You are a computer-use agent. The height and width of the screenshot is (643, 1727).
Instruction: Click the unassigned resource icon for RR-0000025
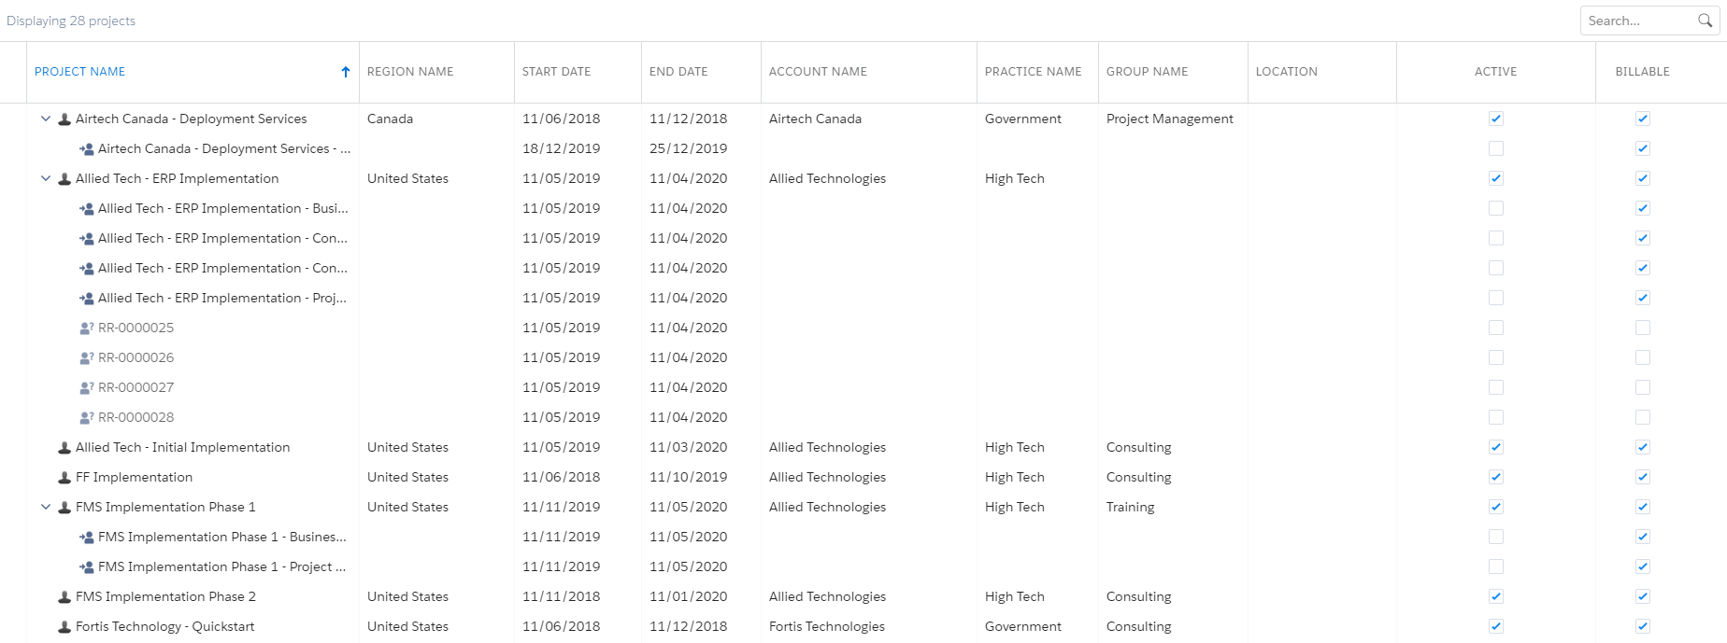pos(87,328)
